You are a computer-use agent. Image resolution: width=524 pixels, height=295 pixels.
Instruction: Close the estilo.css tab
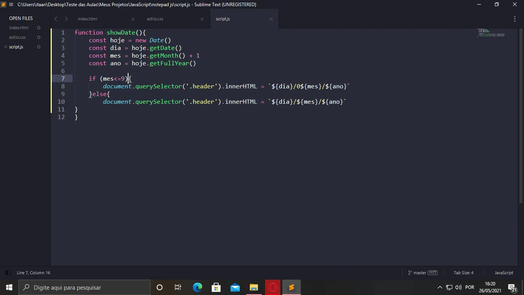(202, 19)
